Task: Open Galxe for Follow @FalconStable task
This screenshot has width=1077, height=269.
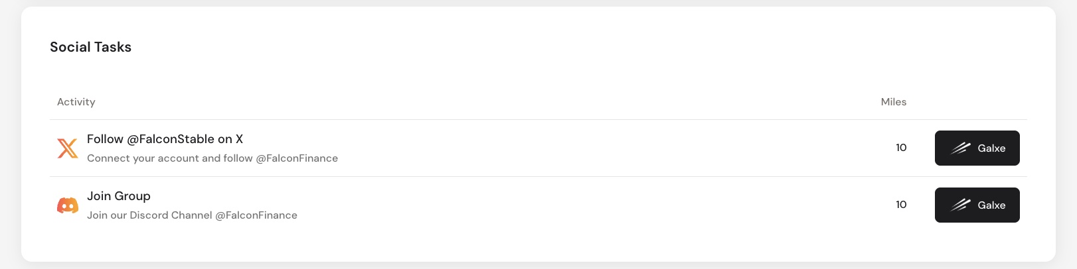Action: click(977, 148)
